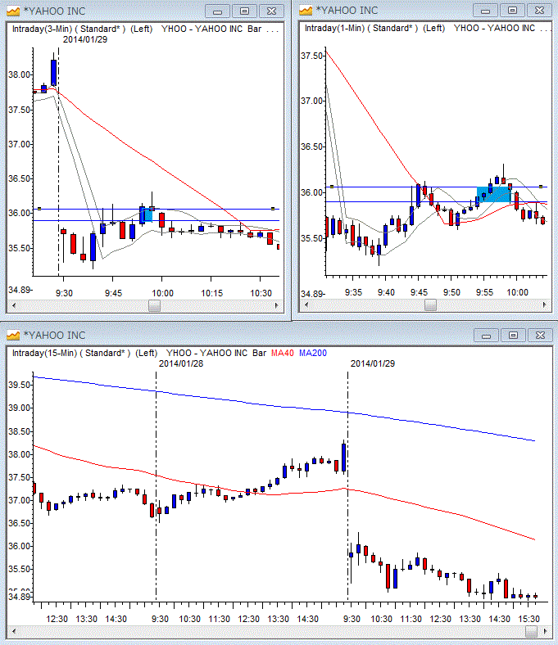This screenshot has height=645, width=558.
Task: Click right scroll arrow in 3-Min chart
Action: (x=276, y=305)
